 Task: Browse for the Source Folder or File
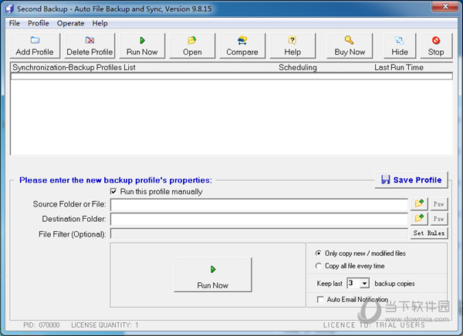pyautogui.click(x=419, y=204)
